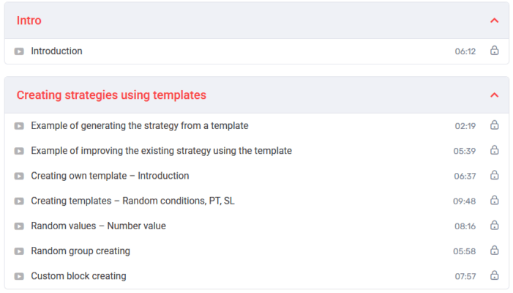Screen dimensions: 513x293
Task: Click video icon for Random group creating
Action: click(19, 251)
